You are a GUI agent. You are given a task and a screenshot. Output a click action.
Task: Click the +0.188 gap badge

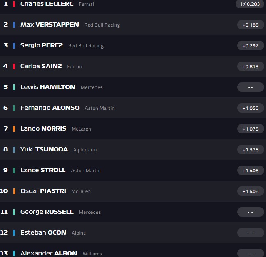(250, 25)
